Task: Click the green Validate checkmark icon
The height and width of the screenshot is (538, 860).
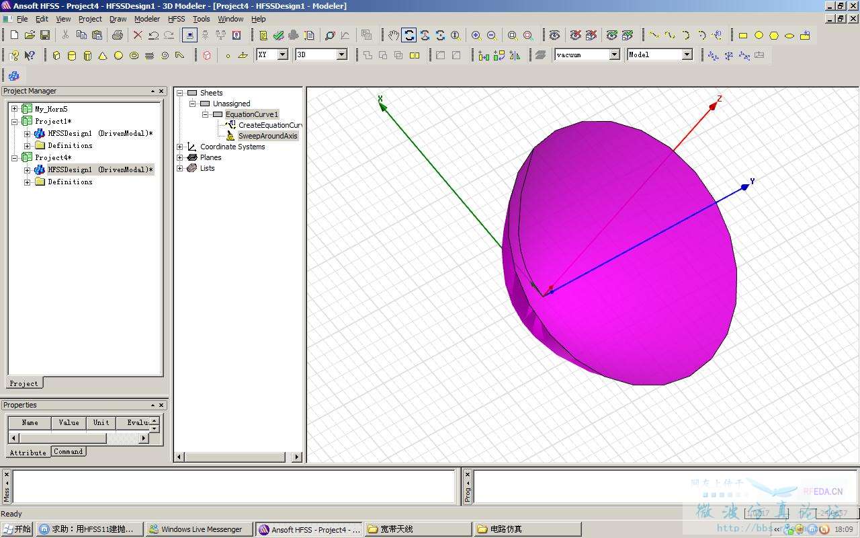Action: [x=278, y=35]
